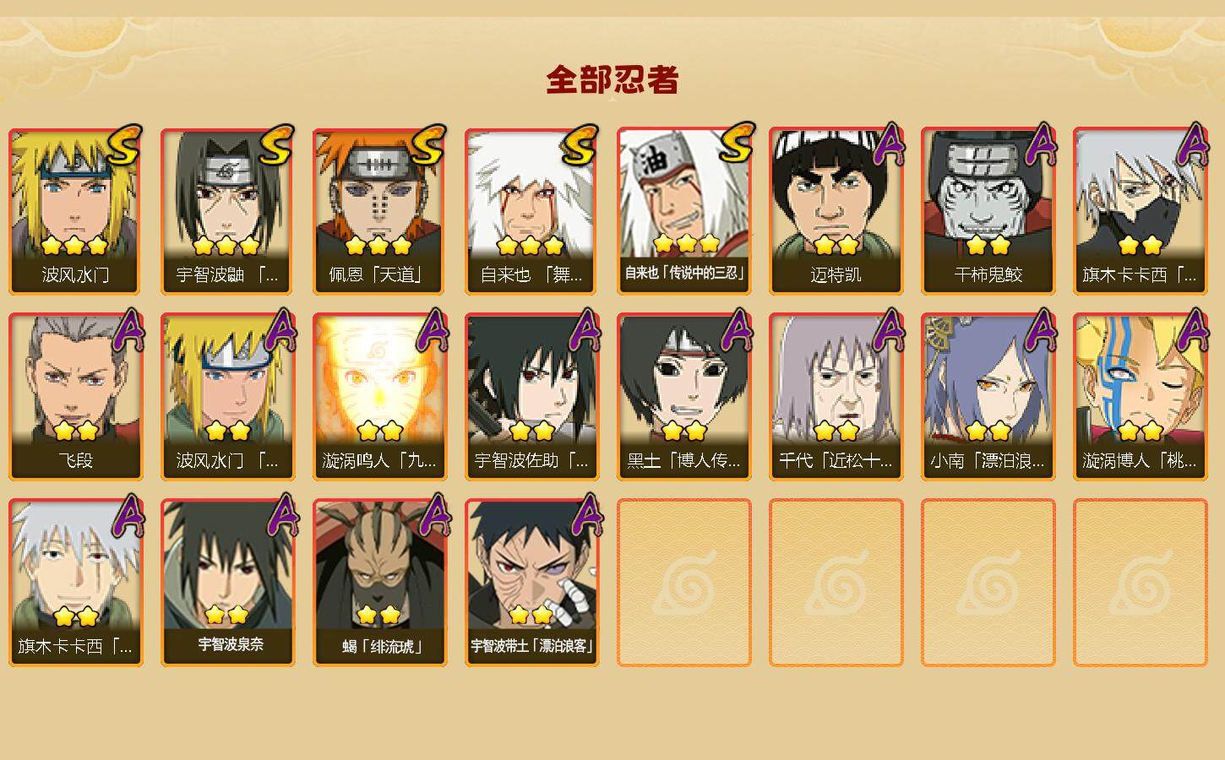
Task: Select the 蝎「绯流琥」 ninja card
Action: pyautogui.click(x=380, y=583)
